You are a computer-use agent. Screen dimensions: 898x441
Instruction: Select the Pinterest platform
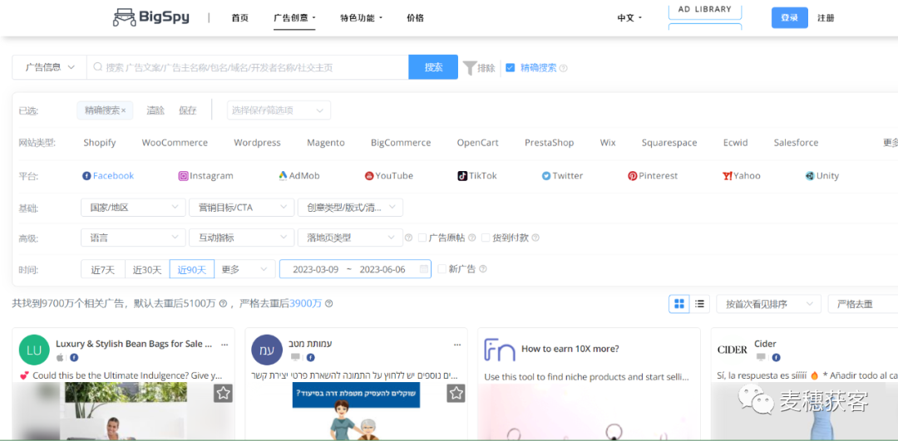point(653,175)
